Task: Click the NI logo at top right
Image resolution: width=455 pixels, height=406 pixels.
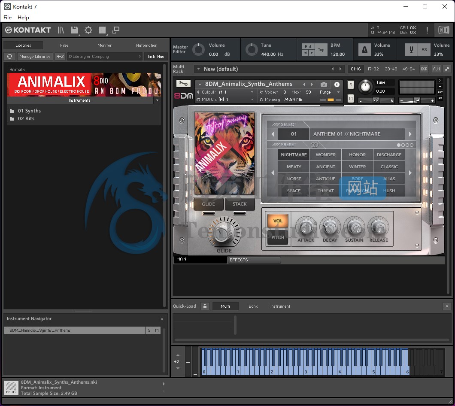Action: 443,30
